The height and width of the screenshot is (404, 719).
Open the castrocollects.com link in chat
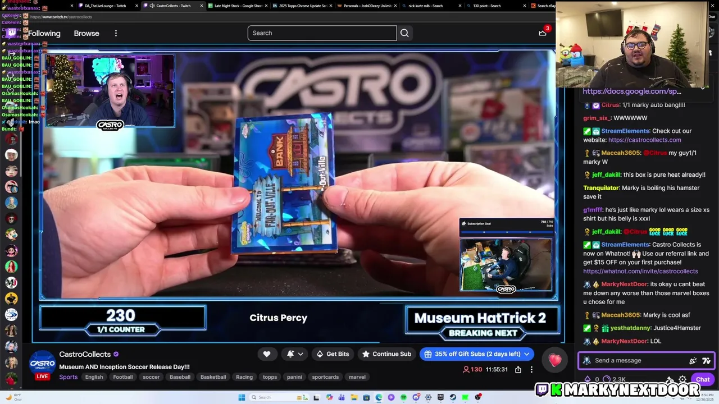[x=644, y=140]
